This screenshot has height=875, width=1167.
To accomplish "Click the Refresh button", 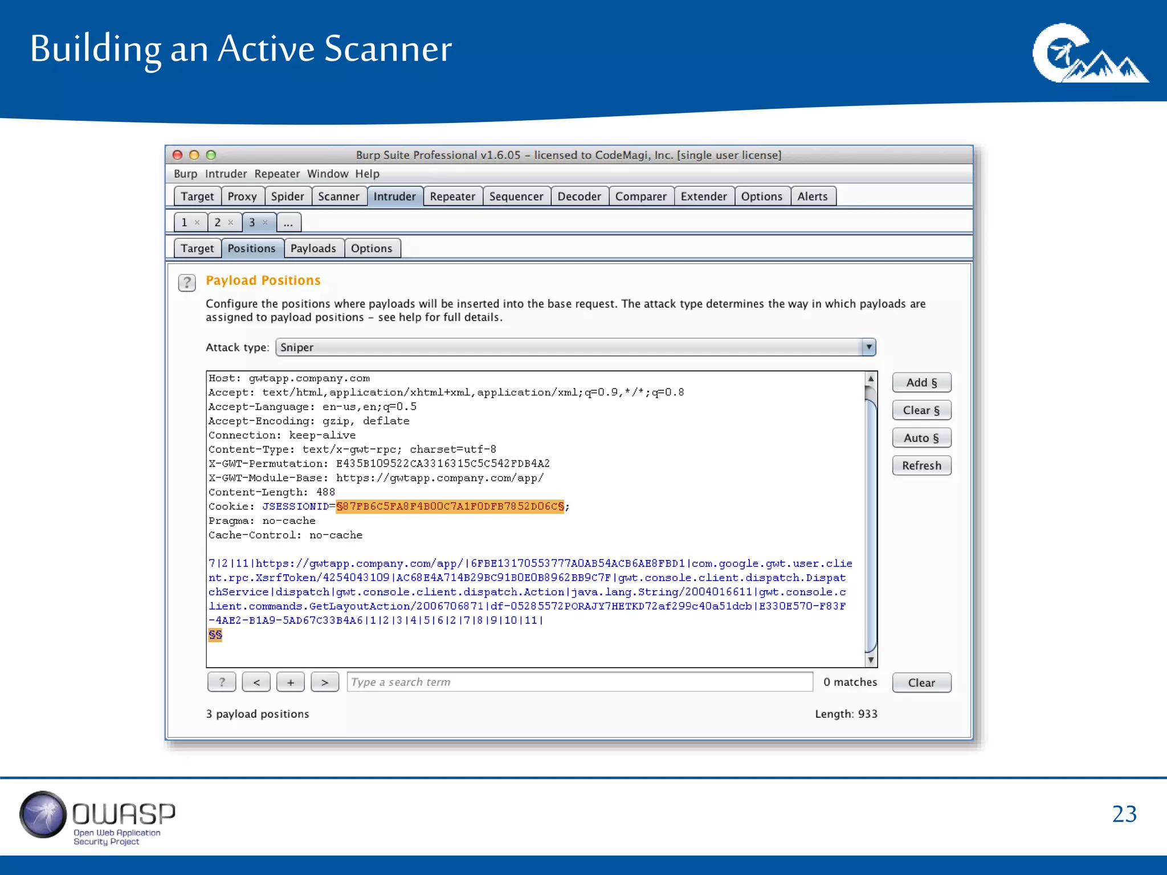I will tap(921, 465).
